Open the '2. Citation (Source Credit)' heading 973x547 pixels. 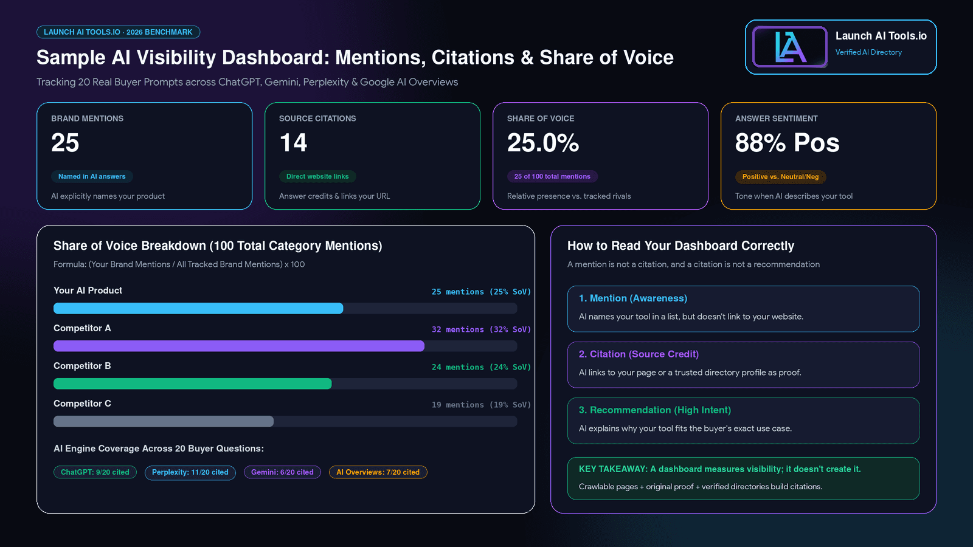pos(639,354)
